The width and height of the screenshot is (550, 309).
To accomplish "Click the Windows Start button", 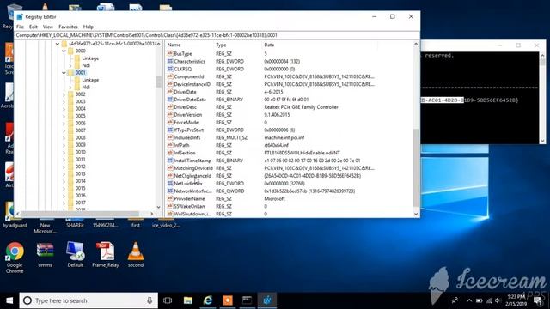I will pyautogui.click(x=9, y=300).
